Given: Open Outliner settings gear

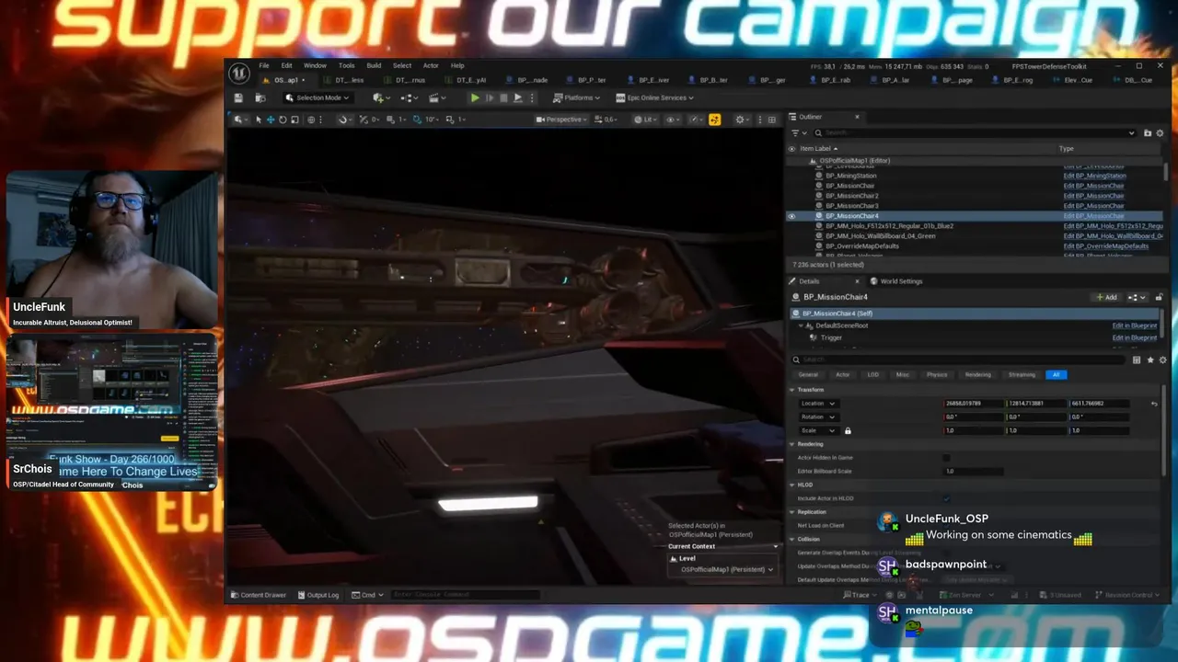Looking at the screenshot, I should (x=1160, y=133).
